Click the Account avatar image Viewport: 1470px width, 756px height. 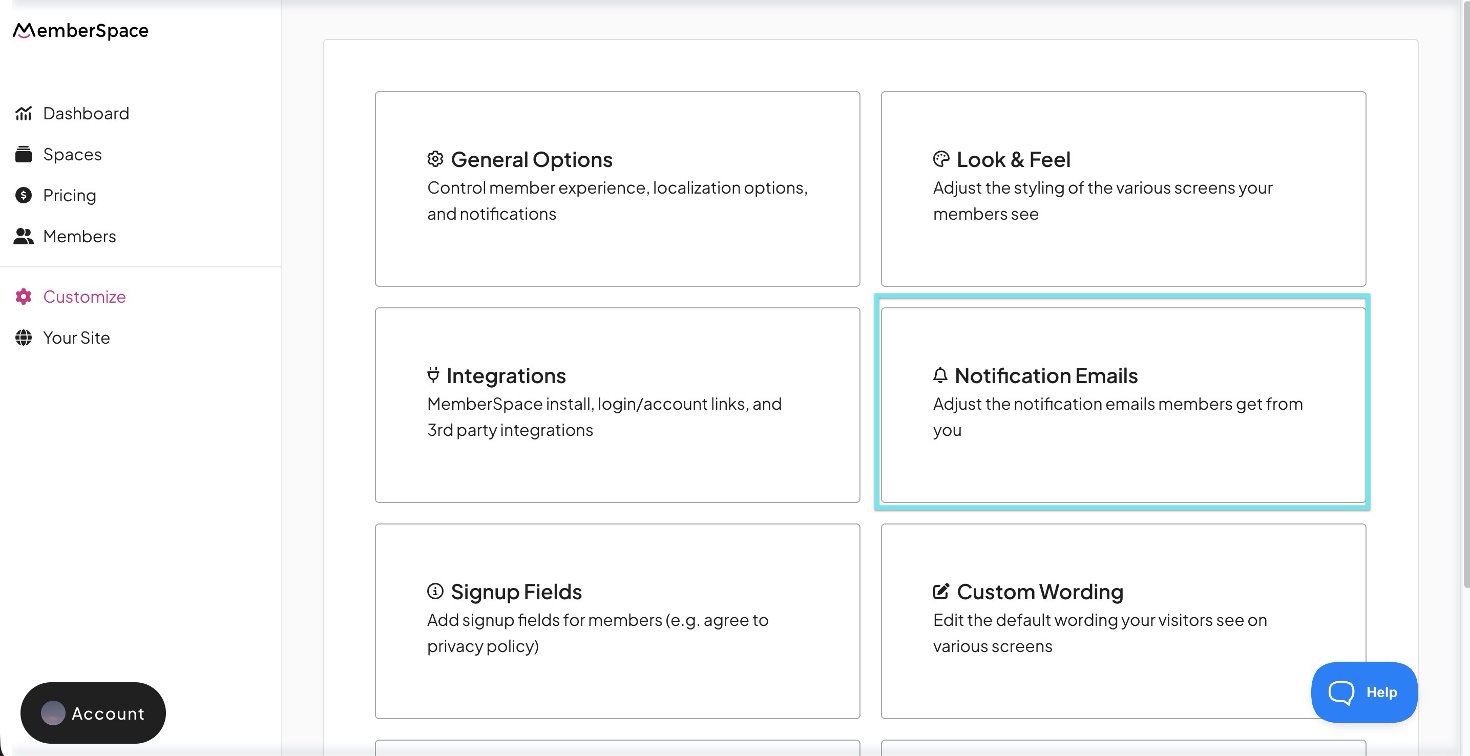(53, 713)
